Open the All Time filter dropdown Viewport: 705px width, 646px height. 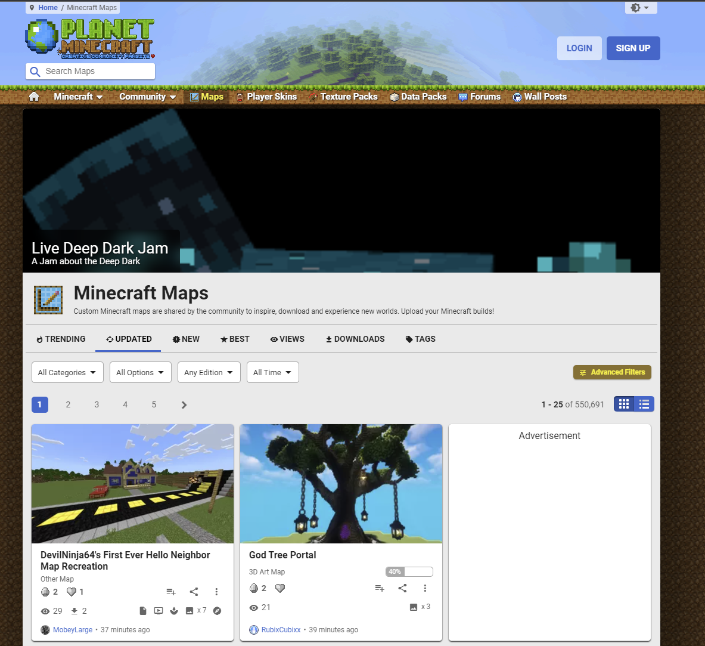272,373
